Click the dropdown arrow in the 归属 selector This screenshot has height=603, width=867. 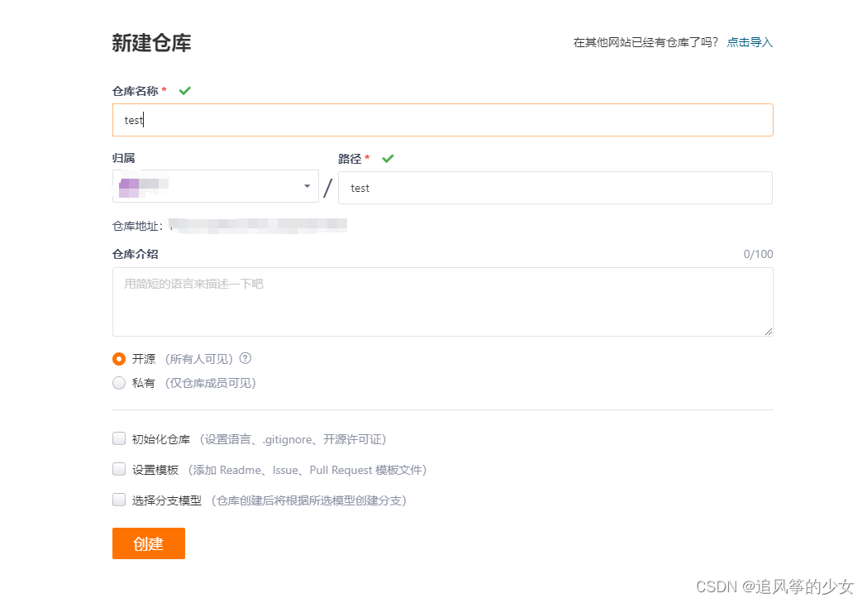click(307, 186)
